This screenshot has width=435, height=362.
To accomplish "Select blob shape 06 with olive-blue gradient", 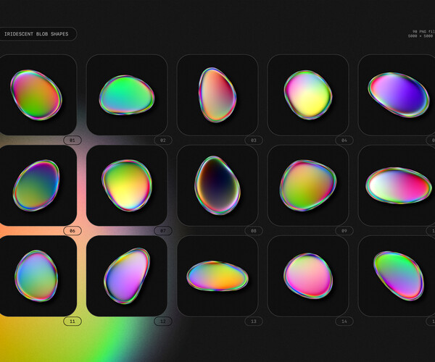I will [36, 185].
